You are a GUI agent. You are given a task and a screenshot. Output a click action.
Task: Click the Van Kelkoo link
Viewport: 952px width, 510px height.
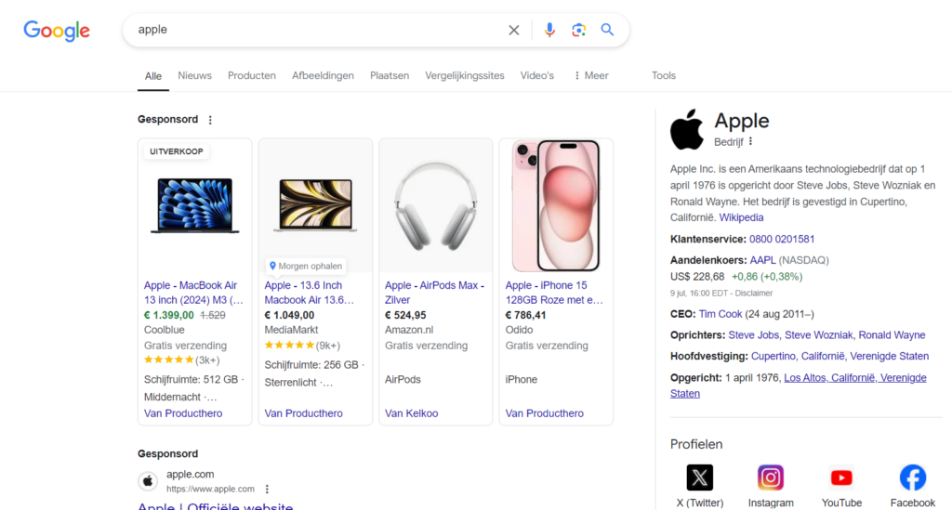[411, 413]
